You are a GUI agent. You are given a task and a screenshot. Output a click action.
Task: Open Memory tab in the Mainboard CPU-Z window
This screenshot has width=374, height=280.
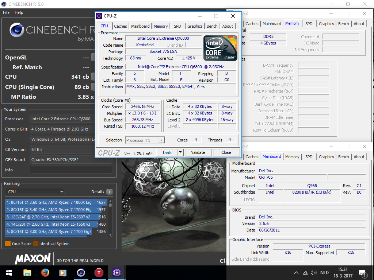292,157
